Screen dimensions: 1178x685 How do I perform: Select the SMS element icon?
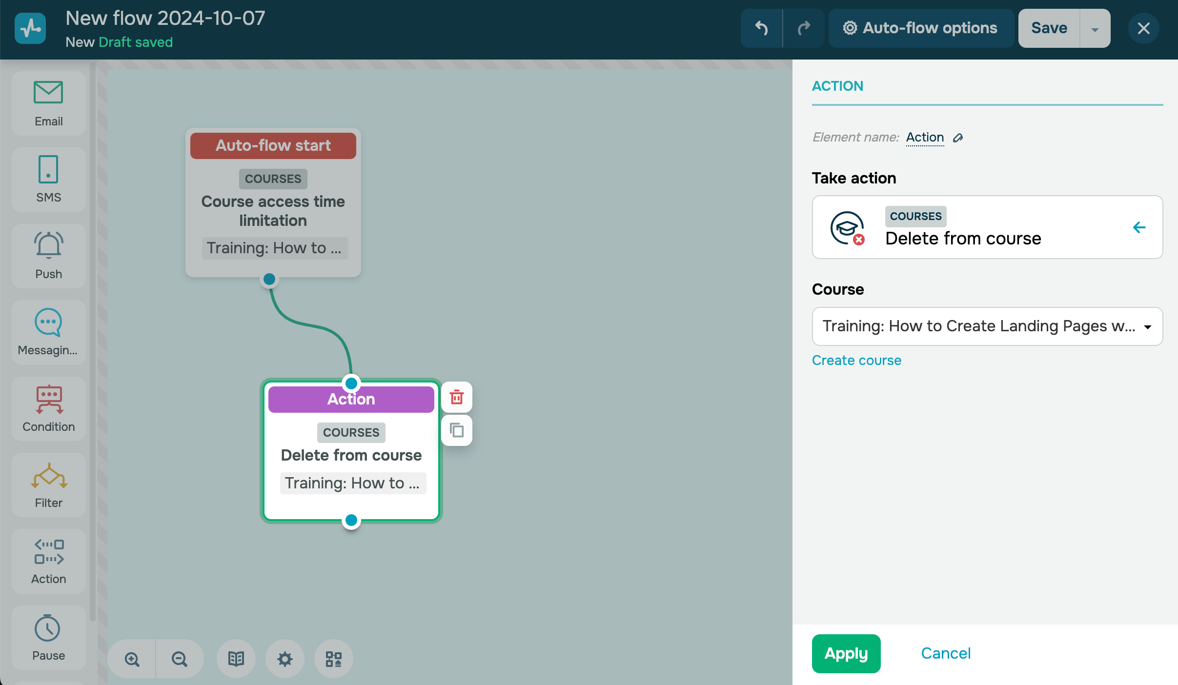(x=48, y=180)
